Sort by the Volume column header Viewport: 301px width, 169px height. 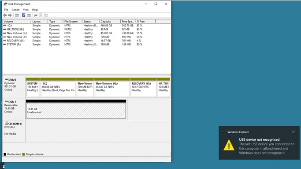click(17, 22)
